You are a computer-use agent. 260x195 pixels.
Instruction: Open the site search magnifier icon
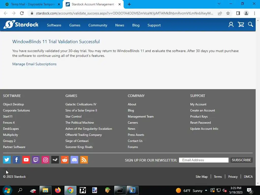click(x=251, y=25)
